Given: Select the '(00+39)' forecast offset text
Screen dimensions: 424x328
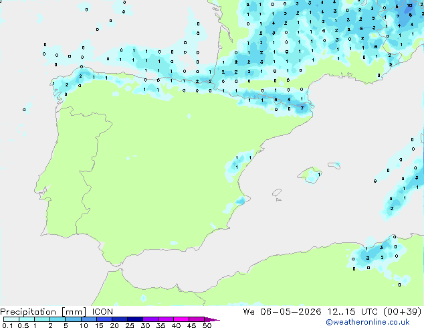Looking at the screenshot, I should pos(403,312).
